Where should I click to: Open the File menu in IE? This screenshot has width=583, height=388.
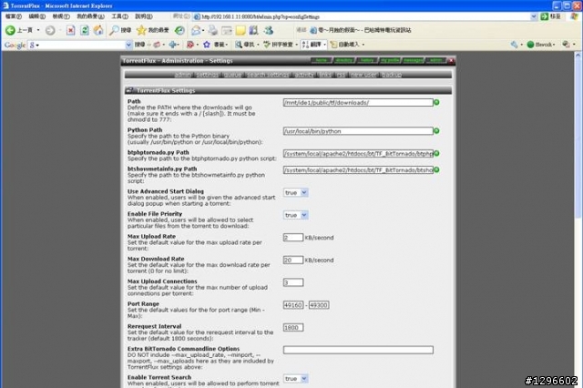point(13,16)
